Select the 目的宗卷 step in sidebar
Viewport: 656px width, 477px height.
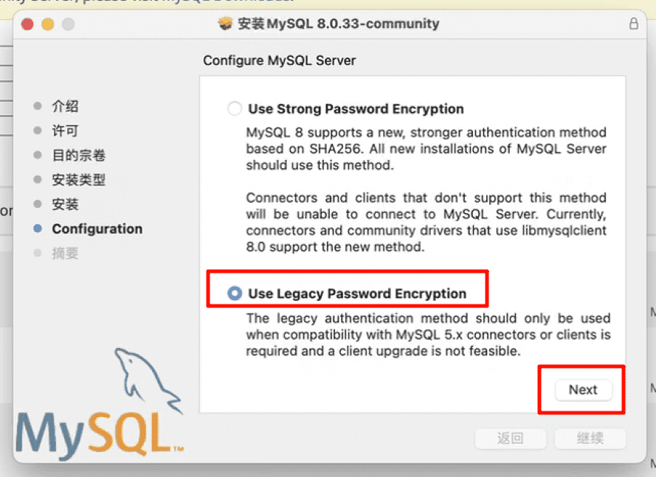(78, 155)
